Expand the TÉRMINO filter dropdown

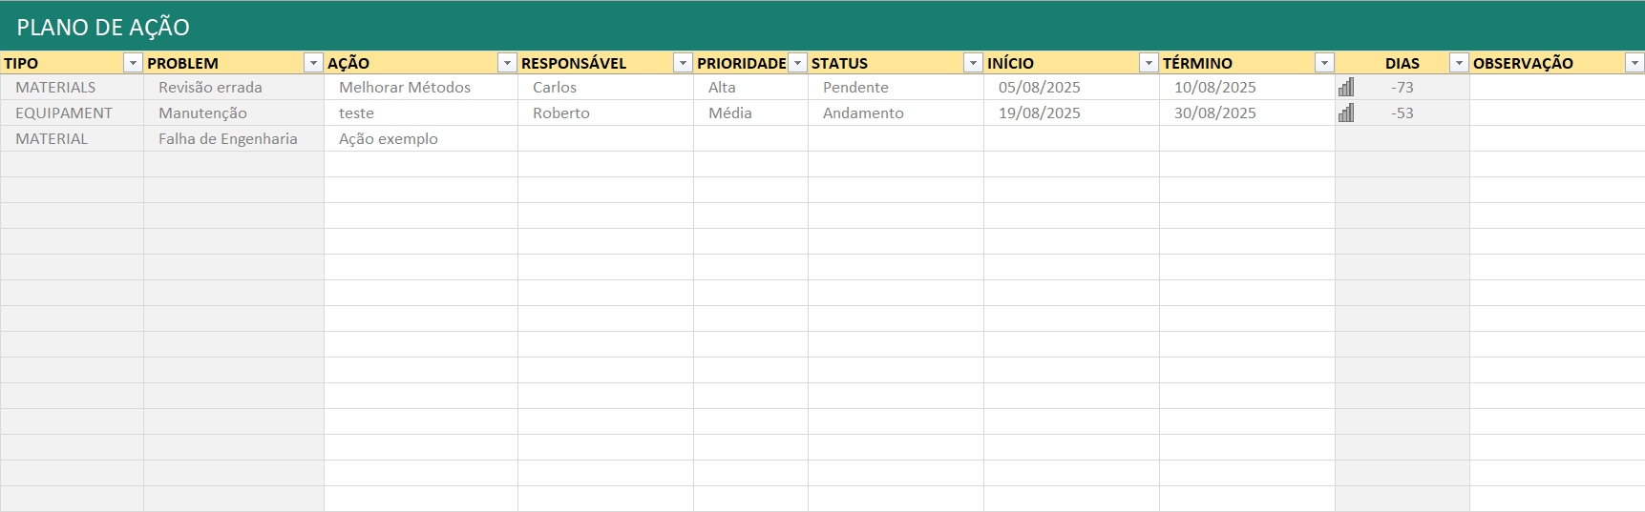click(x=1324, y=63)
